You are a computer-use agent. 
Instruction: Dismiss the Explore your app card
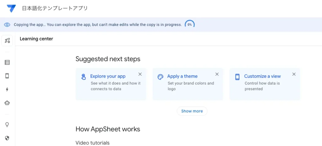[140, 74]
